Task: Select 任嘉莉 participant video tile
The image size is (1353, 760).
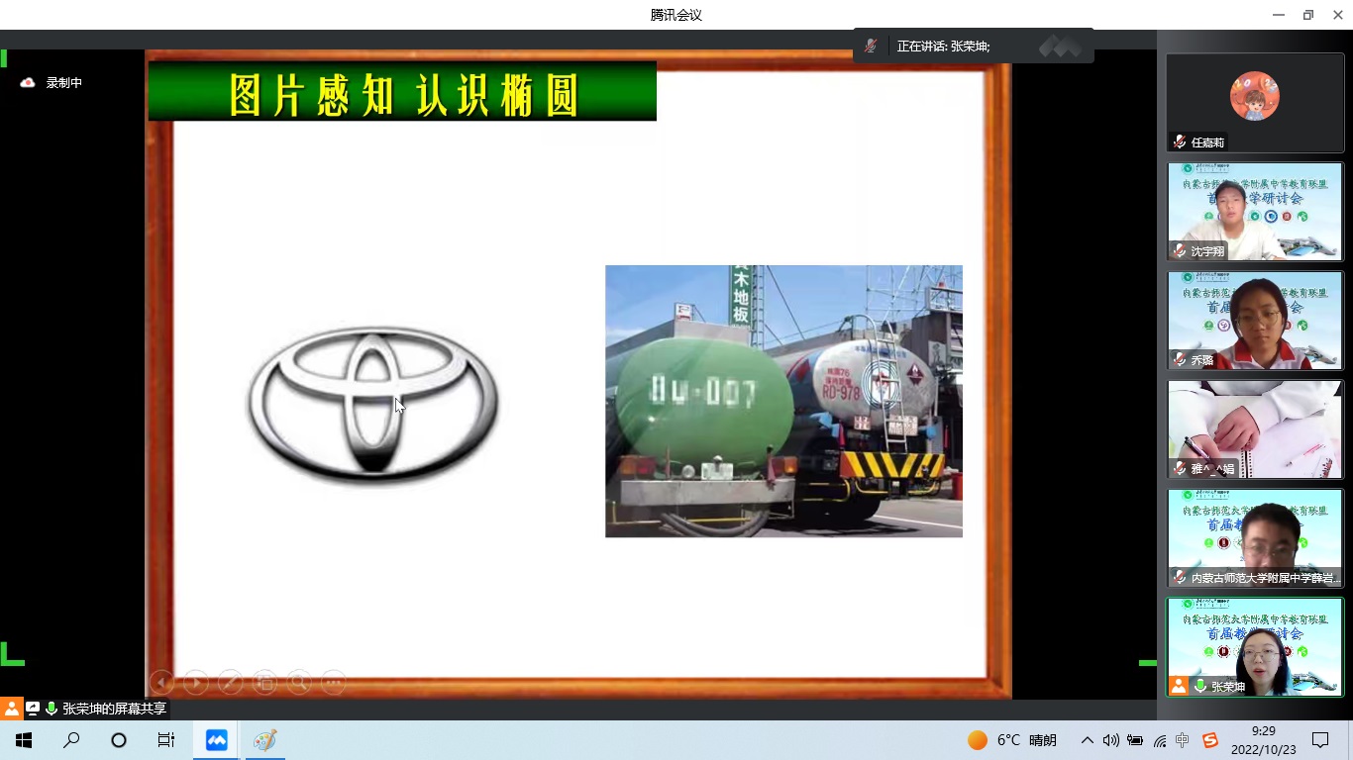Action: coord(1255,103)
